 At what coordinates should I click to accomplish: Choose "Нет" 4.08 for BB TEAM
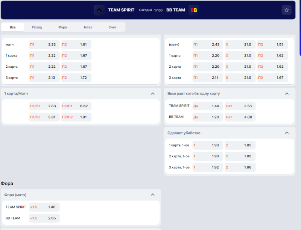pos(240,117)
